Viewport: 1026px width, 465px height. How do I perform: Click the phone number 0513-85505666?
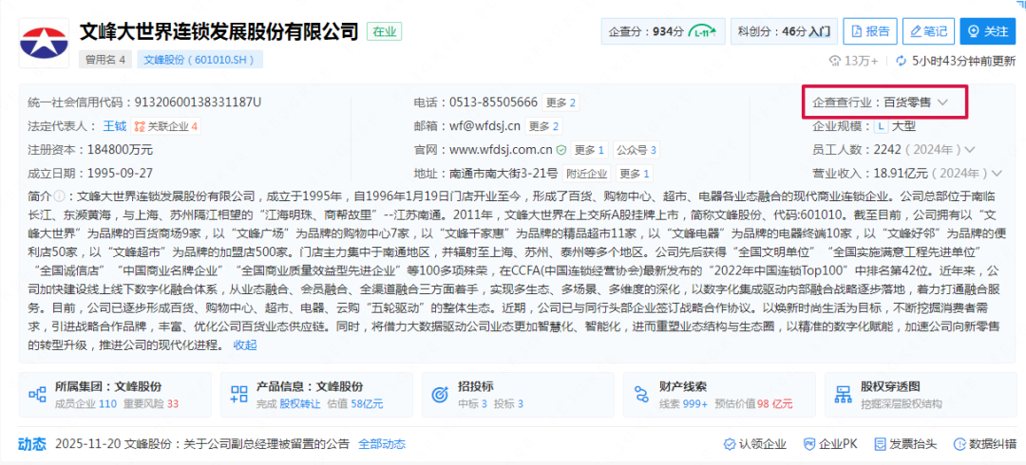click(493, 102)
